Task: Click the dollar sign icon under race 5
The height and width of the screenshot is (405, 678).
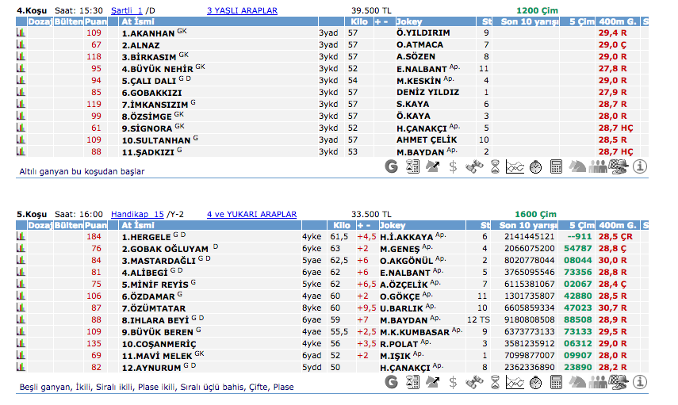Action: point(453,382)
